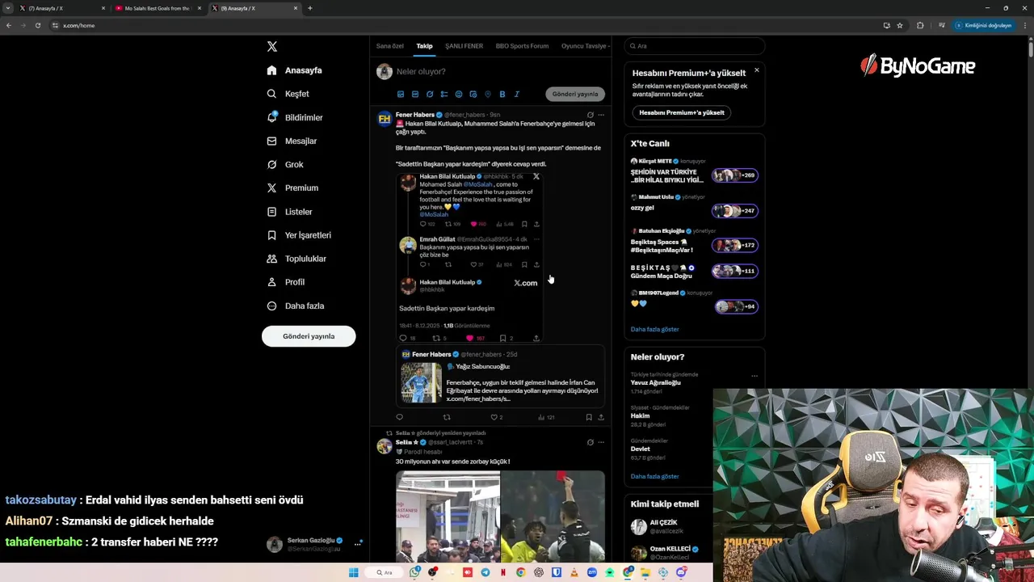Open quoted Fener Habers Yağız Sabuncuoğlu post
The height and width of the screenshot is (582, 1034).
tap(500, 377)
